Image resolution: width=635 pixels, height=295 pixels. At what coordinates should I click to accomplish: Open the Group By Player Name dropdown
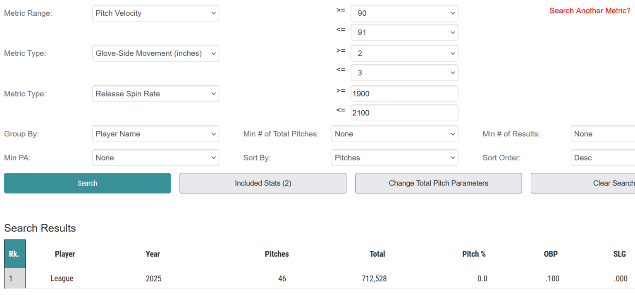coord(155,134)
